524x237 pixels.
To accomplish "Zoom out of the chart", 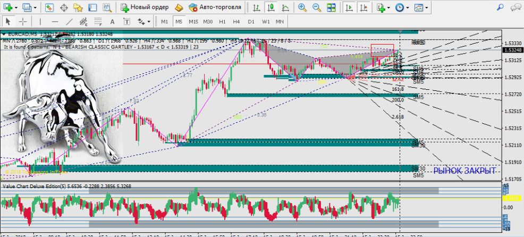I will (316, 7).
